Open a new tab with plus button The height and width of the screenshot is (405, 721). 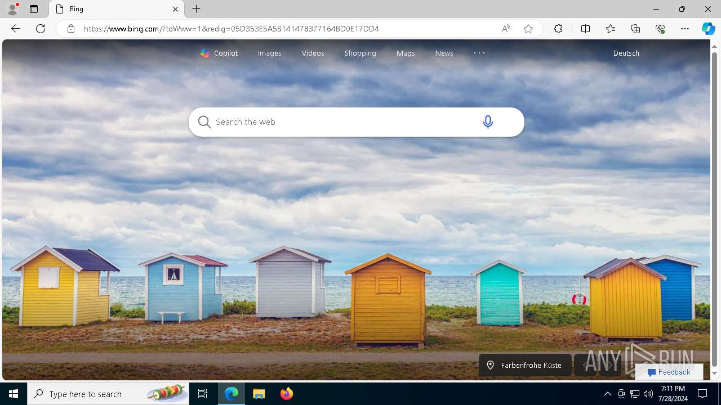coord(196,9)
